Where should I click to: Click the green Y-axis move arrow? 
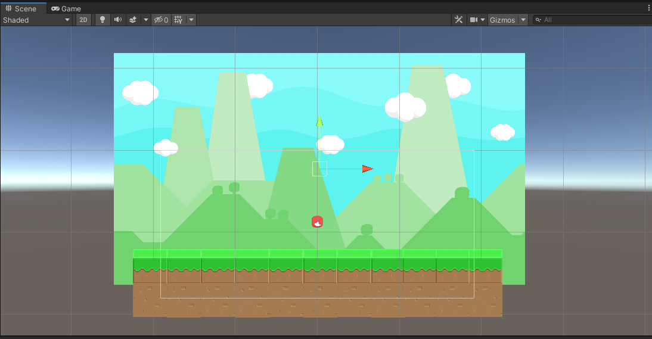point(319,122)
